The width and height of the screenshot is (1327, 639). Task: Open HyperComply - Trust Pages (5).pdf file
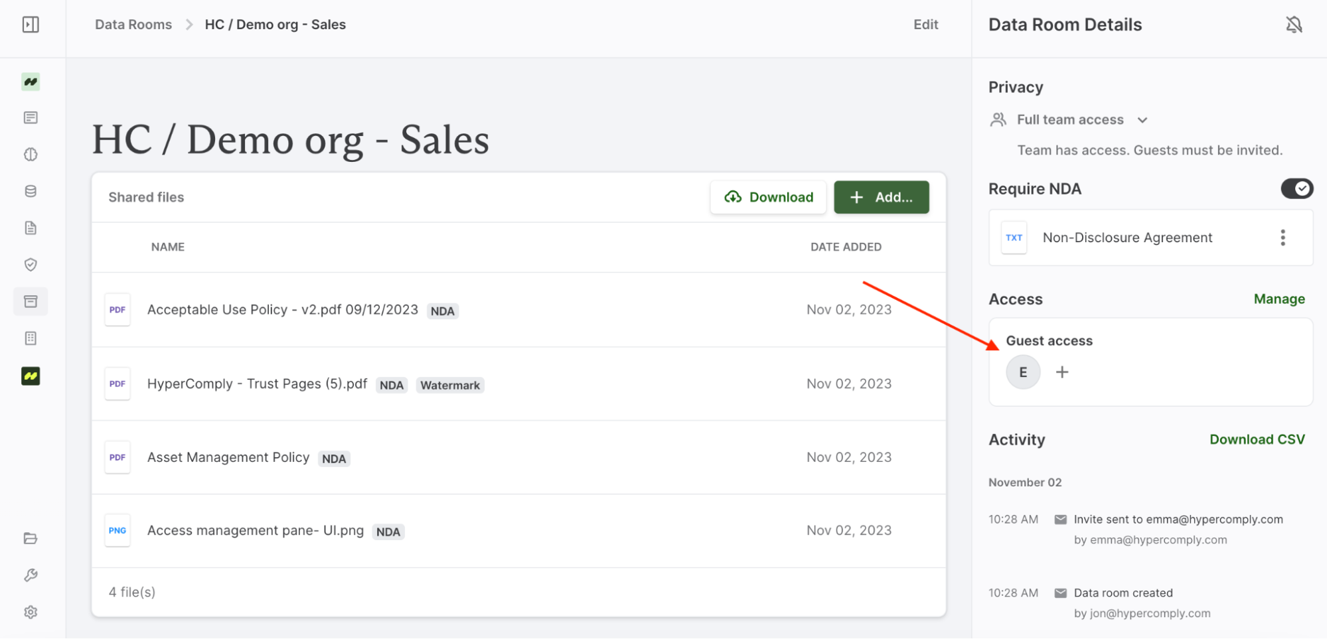point(257,384)
